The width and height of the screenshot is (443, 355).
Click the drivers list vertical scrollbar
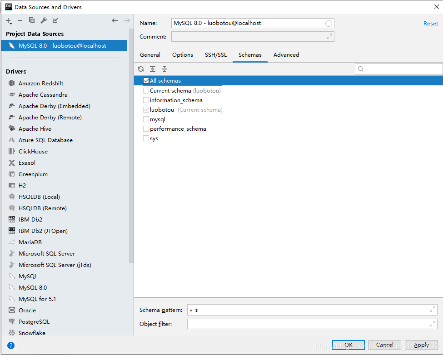tap(131, 145)
